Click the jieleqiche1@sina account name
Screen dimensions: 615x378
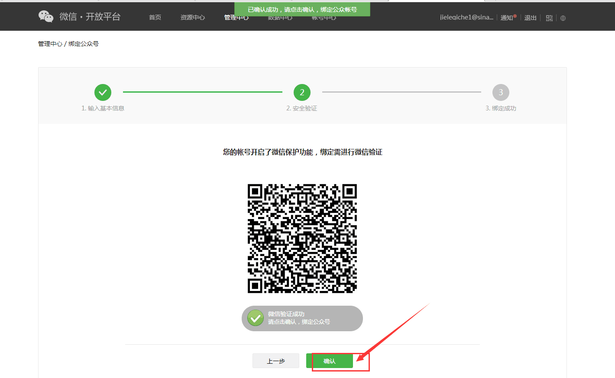tap(466, 17)
